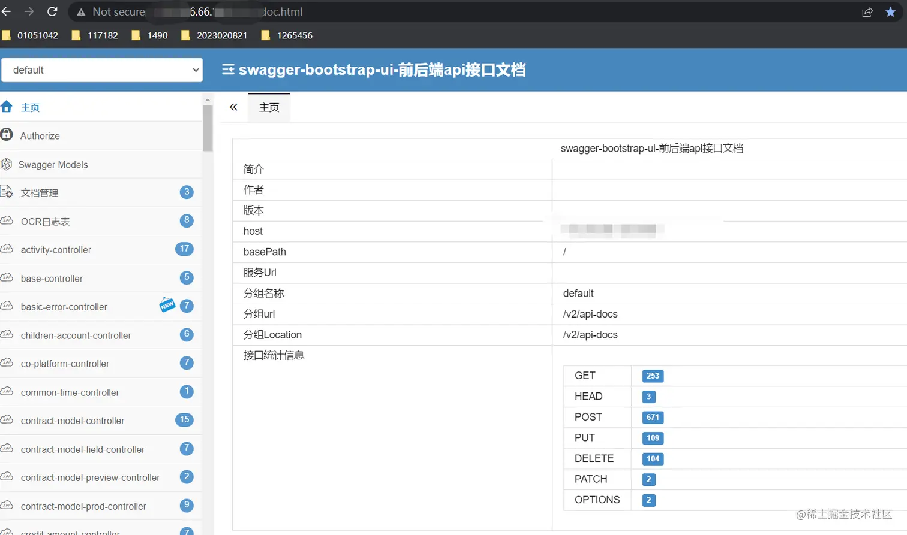Expand the OCR日志表 API group
907x535 pixels.
pos(101,221)
